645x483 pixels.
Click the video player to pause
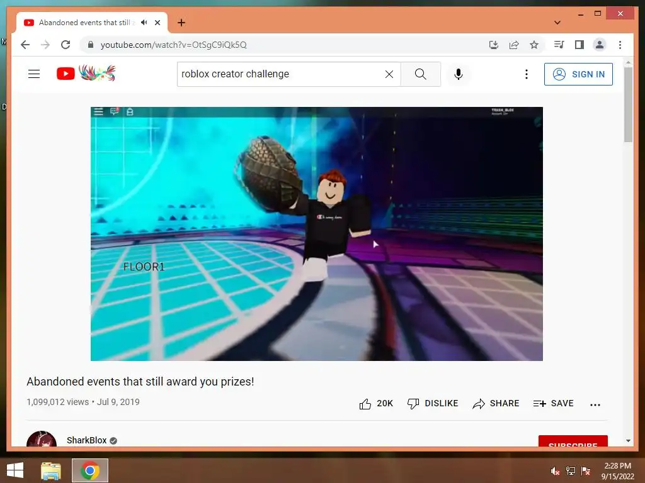coord(317,234)
